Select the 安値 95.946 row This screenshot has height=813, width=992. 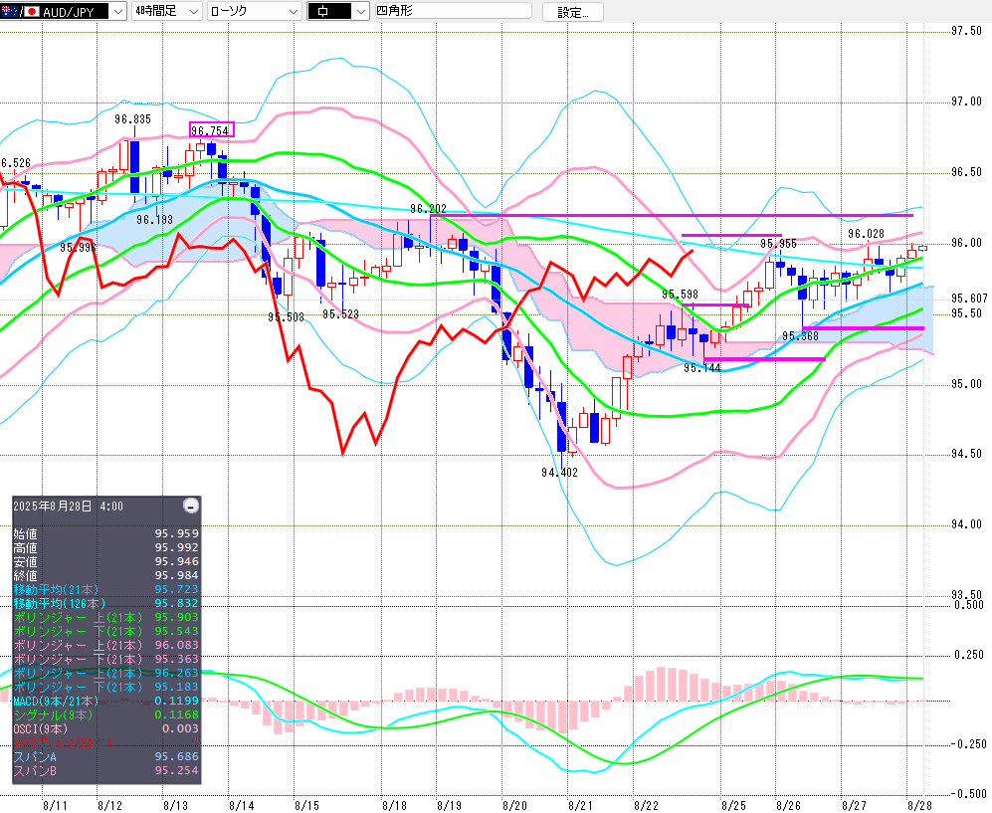[106, 561]
